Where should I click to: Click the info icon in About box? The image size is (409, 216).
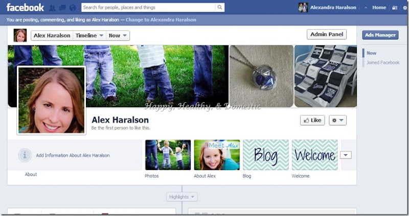point(25,155)
